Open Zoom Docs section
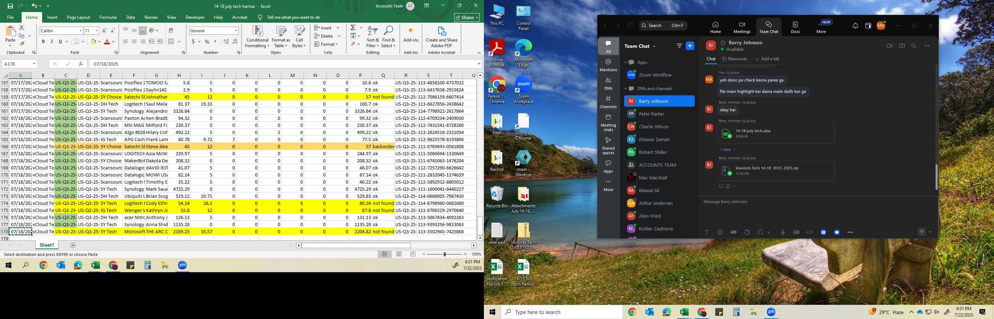 click(x=795, y=27)
